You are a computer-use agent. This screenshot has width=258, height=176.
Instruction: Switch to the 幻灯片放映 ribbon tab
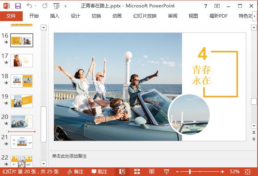[x=145, y=16]
